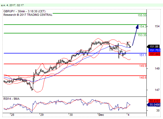Image resolution: width=163 pixels, height=119 pixels.
Task: Click the 30 level on RSI axis
Action: pos(158,110)
